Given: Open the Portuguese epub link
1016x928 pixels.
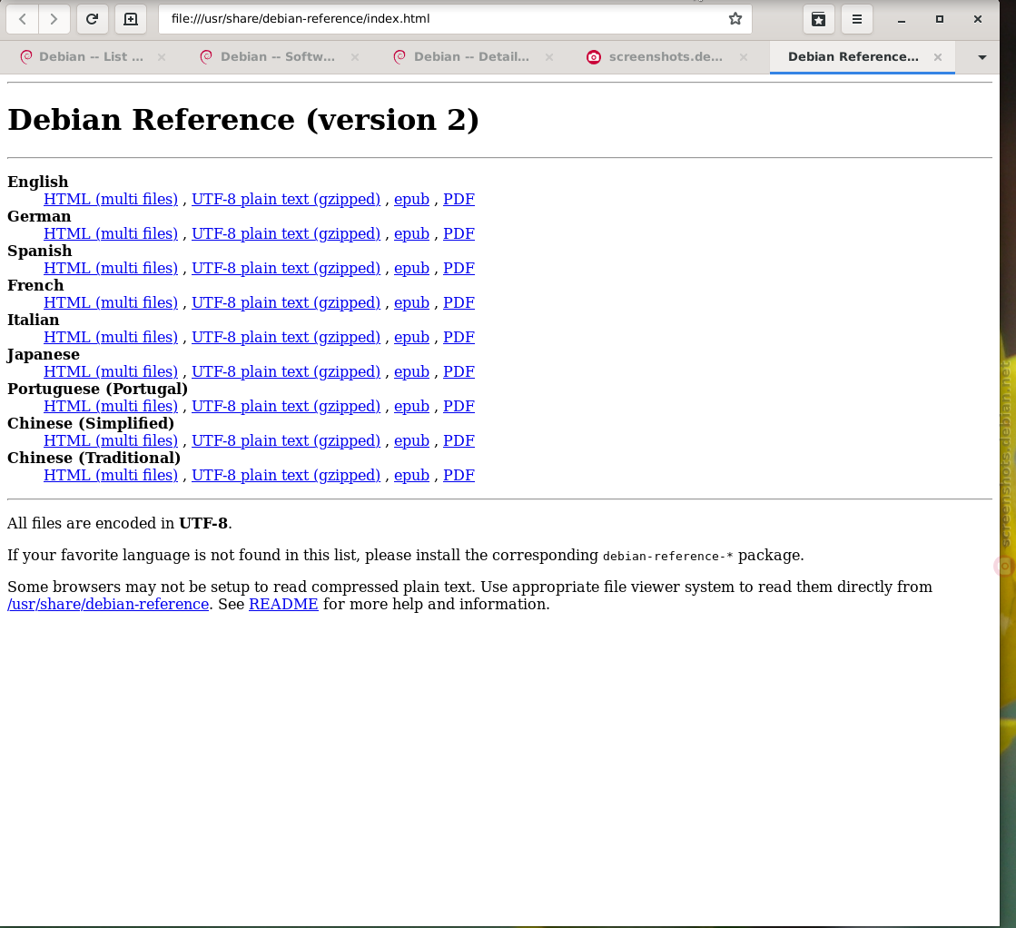Looking at the screenshot, I should tap(411, 406).
